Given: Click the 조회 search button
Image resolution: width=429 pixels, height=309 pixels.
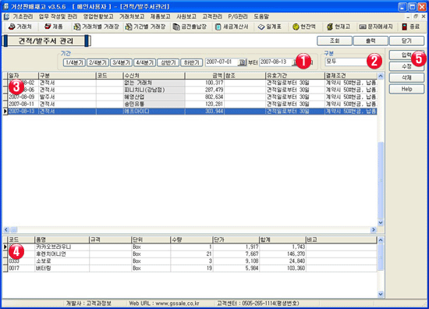Looking at the screenshot, I should coord(335,41).
